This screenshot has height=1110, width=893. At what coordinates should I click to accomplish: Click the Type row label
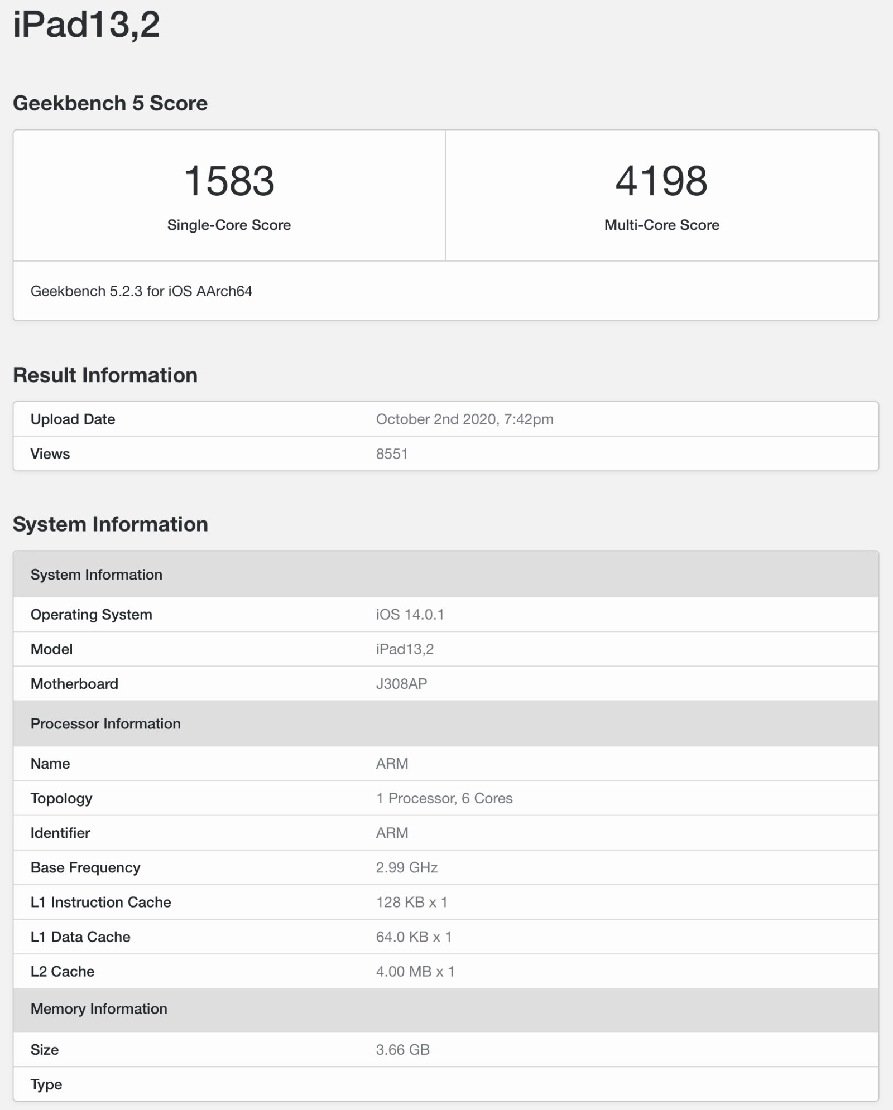(x=46, y=1085)
